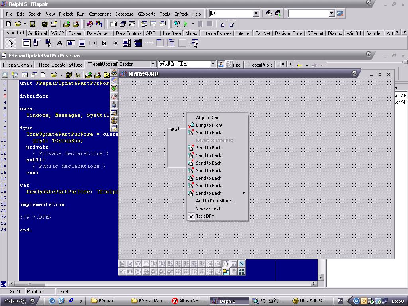Click the code editor horizontal scrollbar
408x306 pixels.
click(x=159, y=284)
